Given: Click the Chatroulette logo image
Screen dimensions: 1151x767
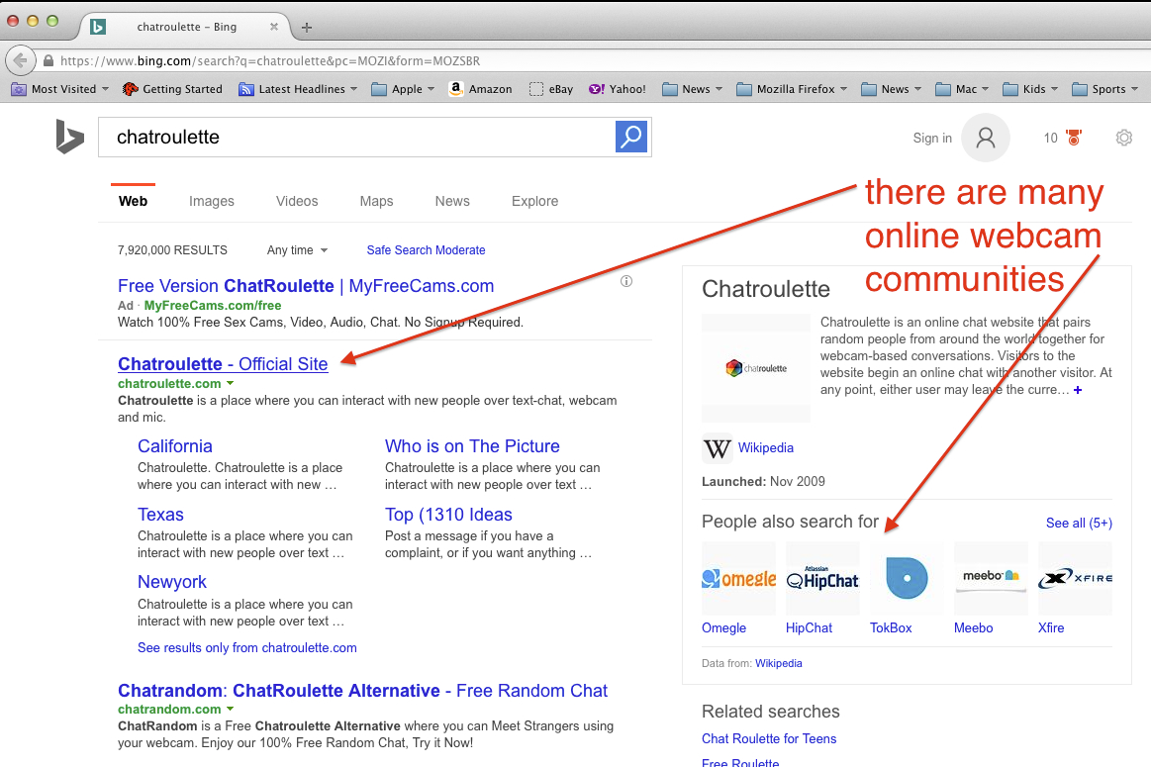Looking at the screenshot, I should click(x=756, y=368).
